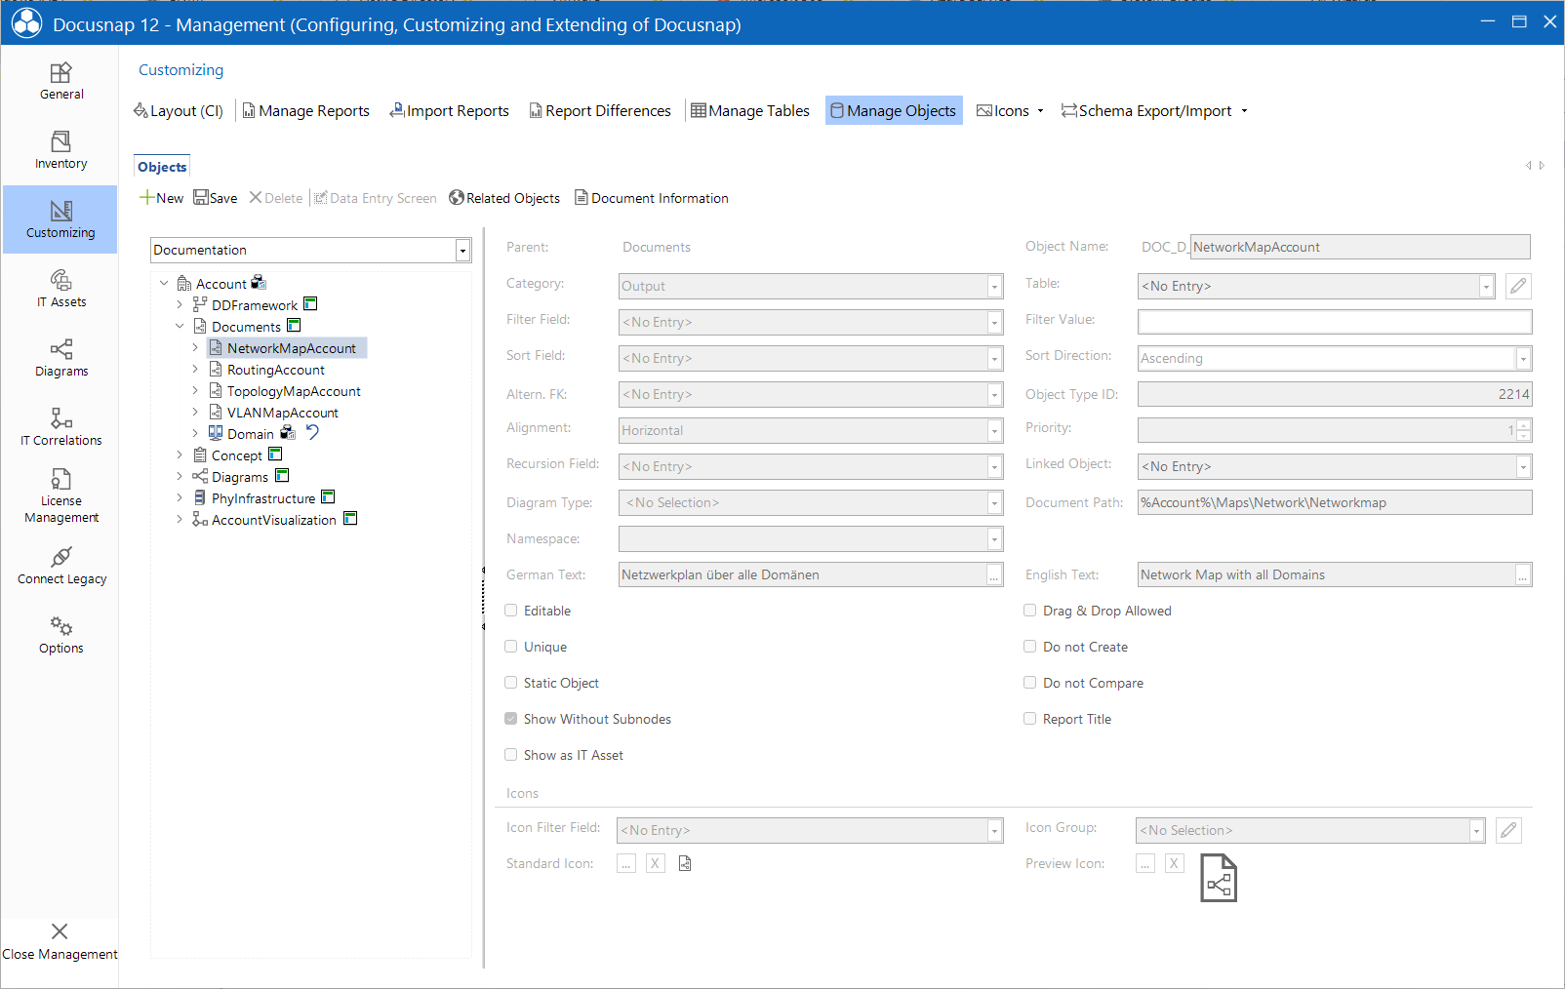Viewport: 1565px width, 989px height.
Task: Toggle Do not Compare checkbox
Action: [1029, 683]
